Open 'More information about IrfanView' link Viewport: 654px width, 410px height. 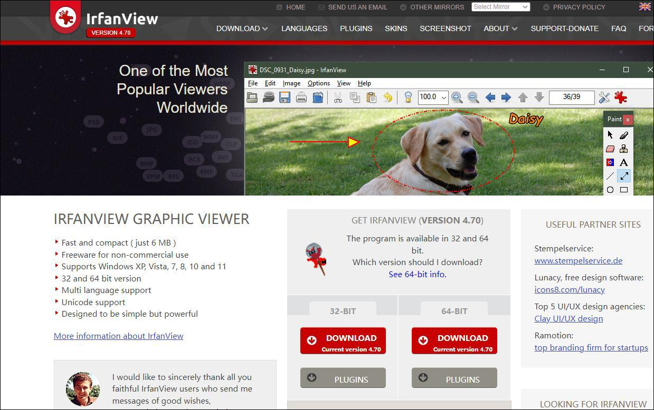(x=119, y=336)
